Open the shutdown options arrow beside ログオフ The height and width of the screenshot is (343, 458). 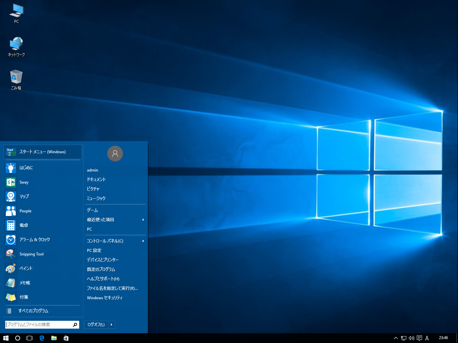[112, 325]
